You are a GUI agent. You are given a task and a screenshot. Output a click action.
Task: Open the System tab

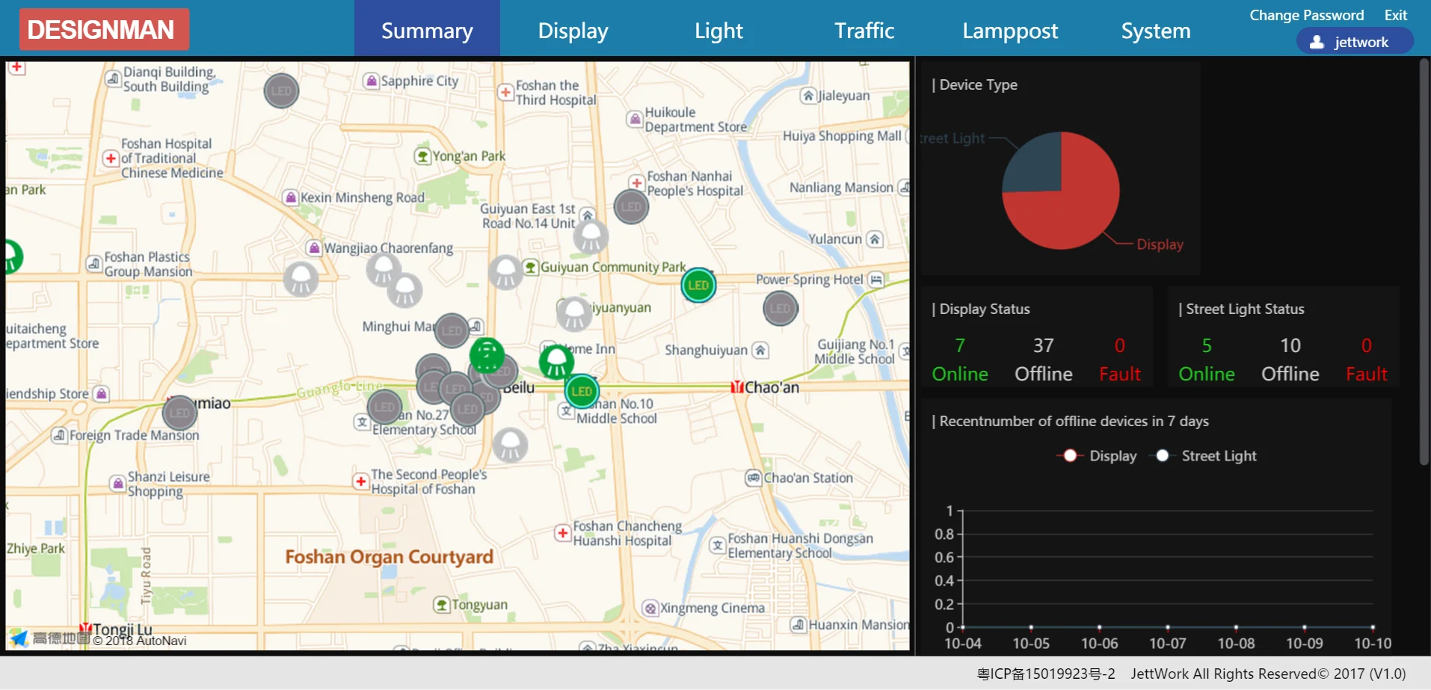click(x=1156, y=30)
